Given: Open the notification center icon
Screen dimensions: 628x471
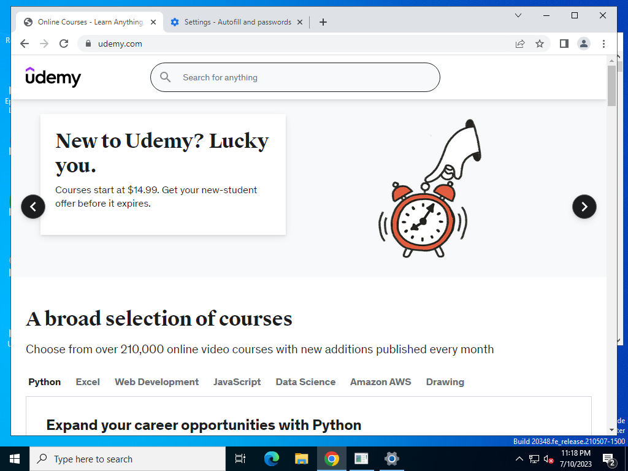Looking at the screenshot, I should point(609,459).
